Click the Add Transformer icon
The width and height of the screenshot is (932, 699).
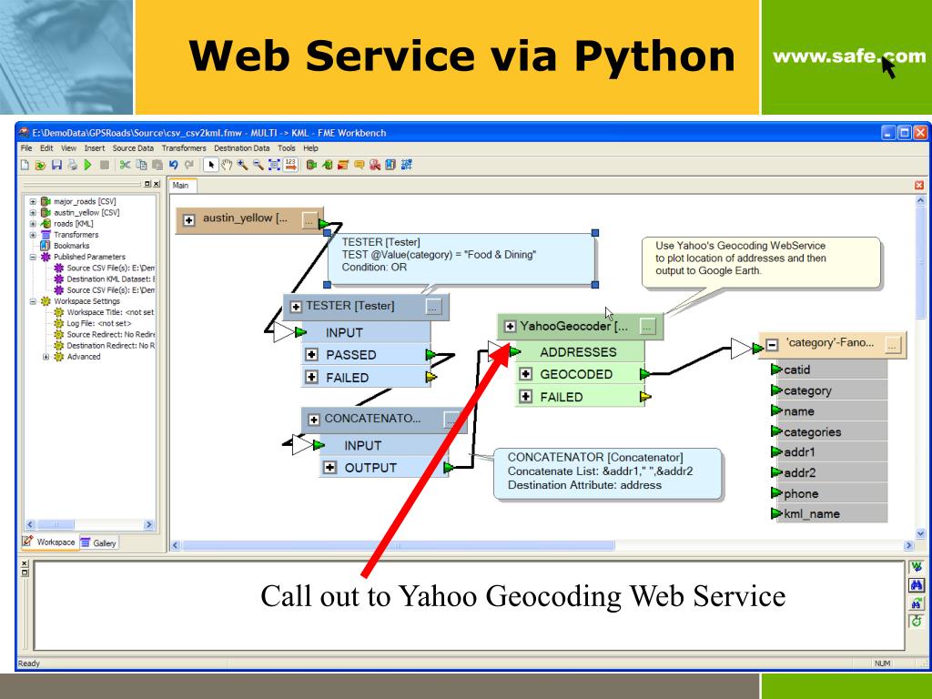click(x=343, y=165)
